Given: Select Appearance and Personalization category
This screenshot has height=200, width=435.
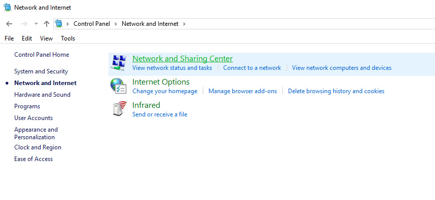Looking at the screenshot, I should click(36, 133).
